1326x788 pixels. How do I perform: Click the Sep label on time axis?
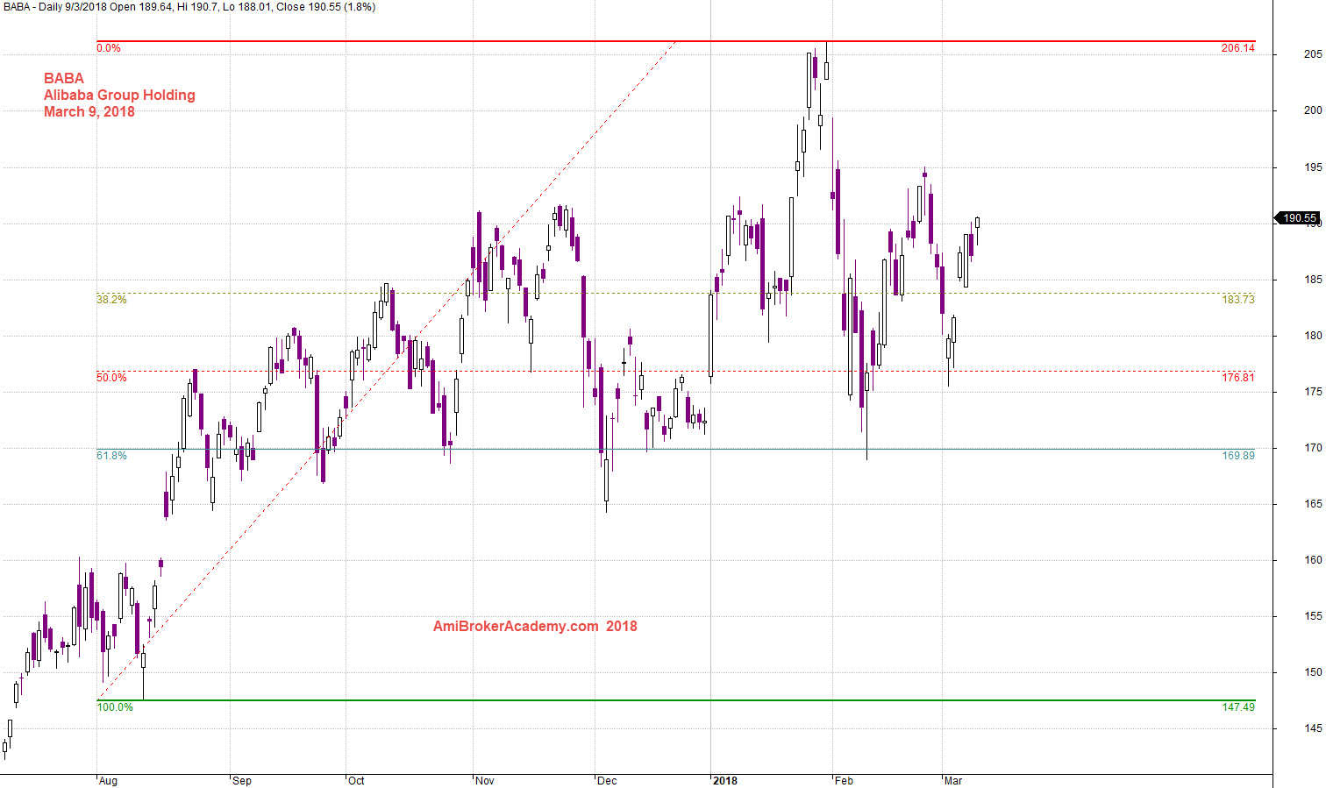tap(242, 781)
